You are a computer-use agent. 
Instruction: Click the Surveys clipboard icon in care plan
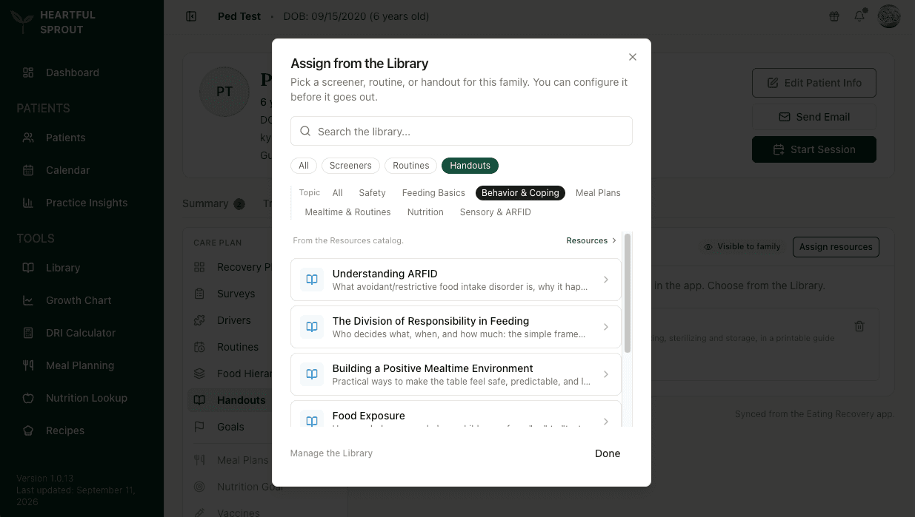[x=199, y=294]
